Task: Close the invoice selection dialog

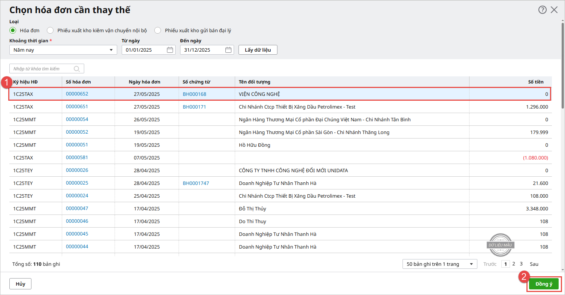Action: 554,10
